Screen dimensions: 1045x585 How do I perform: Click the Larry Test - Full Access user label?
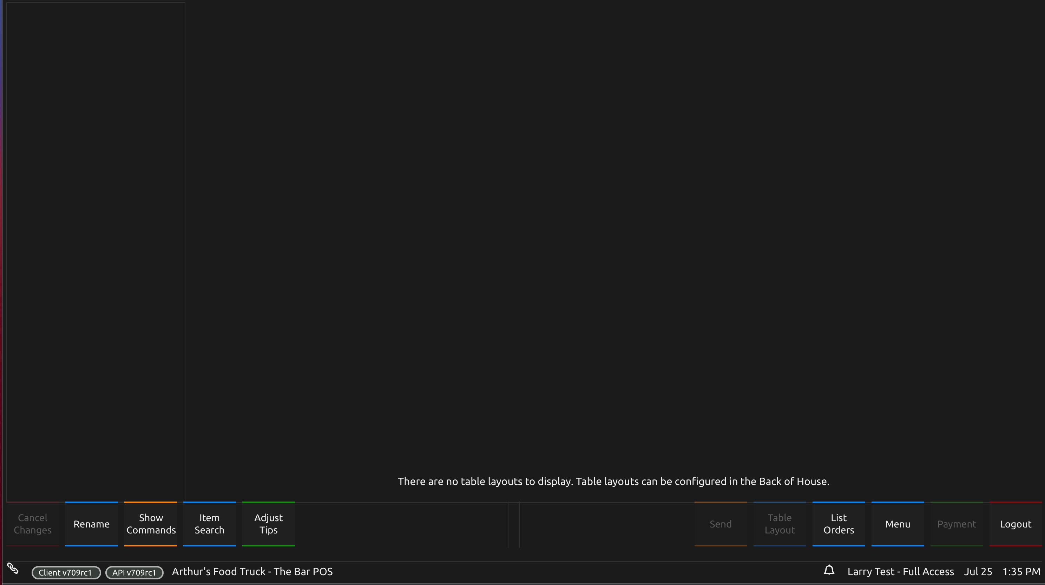pos(901,572)
